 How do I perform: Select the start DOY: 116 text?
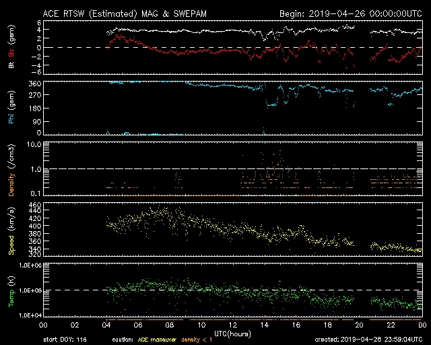tap(65, 340)
